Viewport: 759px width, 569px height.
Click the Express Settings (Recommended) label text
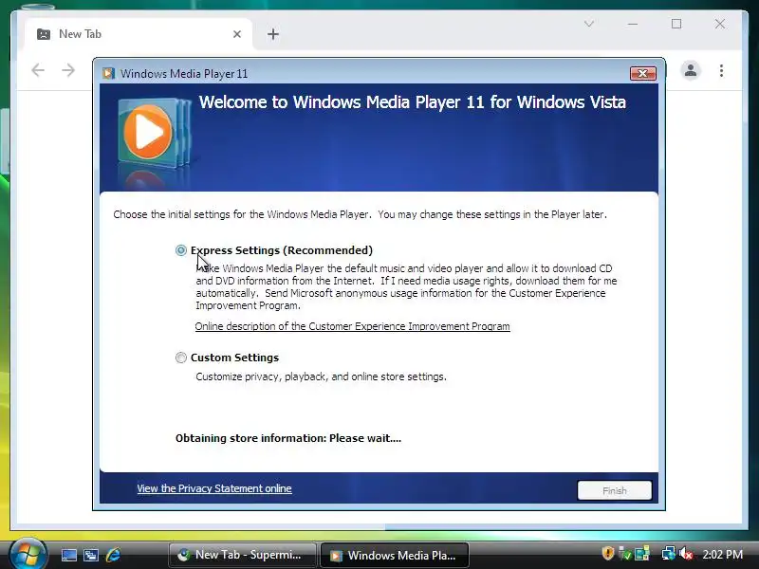282,250
